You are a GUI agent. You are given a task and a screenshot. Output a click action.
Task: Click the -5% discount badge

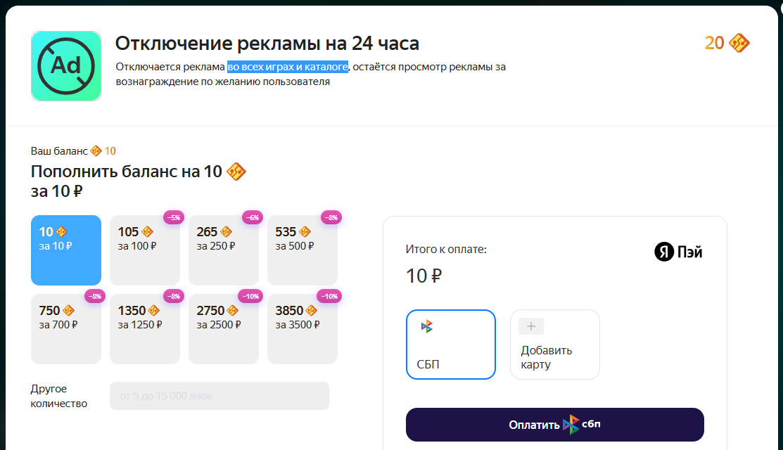click(x=174, y=217)
